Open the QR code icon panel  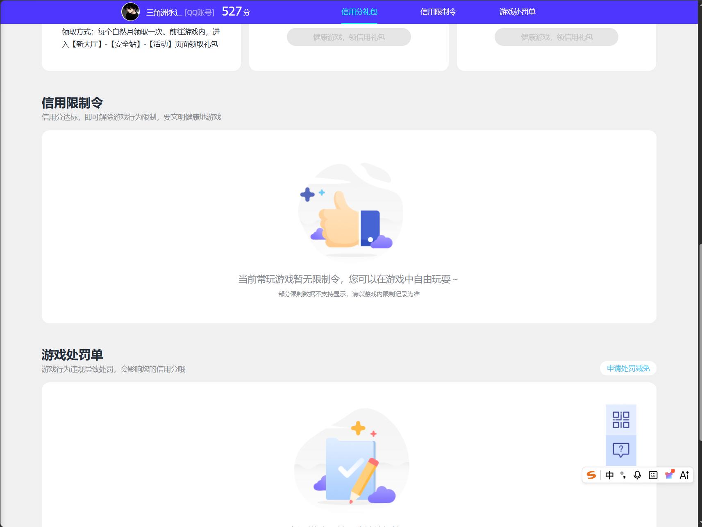[x=621, y=420]
